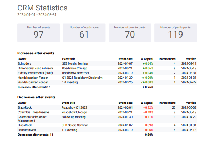Select BlackRock in Roadshow Q1 2023 row
This screenshot has width=213, height=141.
(25, 107)
